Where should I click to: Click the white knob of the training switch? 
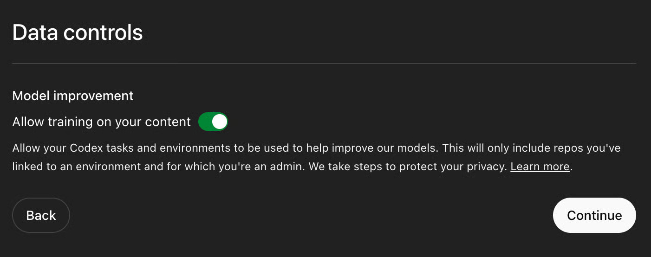pyautogui.click(x=219, y=122)
